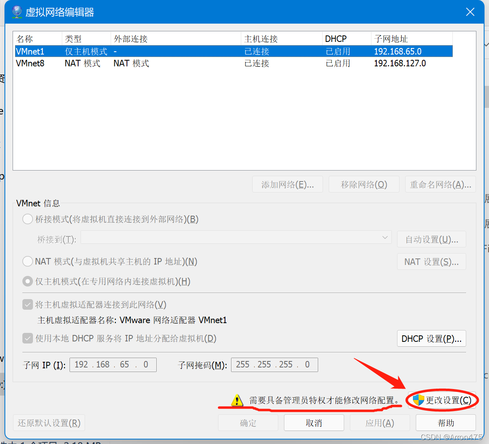Click 还原默认设置(R) button

pos(49,423)
